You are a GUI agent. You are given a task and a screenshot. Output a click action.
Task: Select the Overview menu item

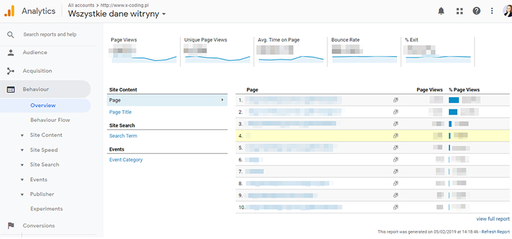(x=43, y=106)
